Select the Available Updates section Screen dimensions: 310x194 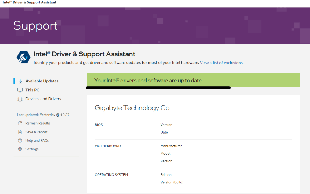click(x=42, y=81)
